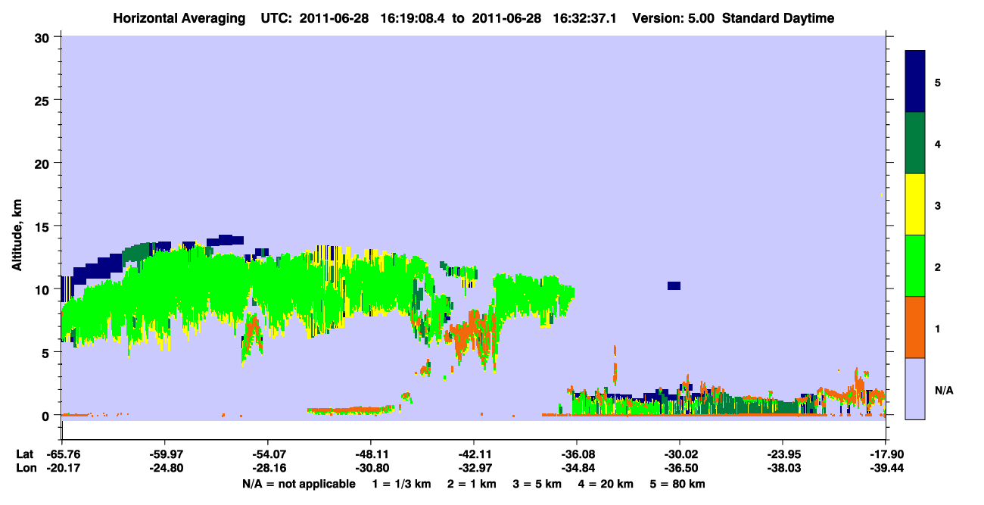Click longitude value -39.44
This screenshot has width=984, height=505.
point(886,469)
